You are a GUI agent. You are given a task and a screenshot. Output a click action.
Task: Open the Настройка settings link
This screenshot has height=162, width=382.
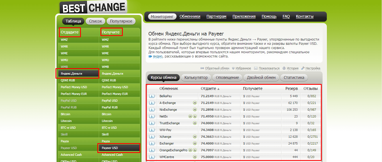coord(313,68)
